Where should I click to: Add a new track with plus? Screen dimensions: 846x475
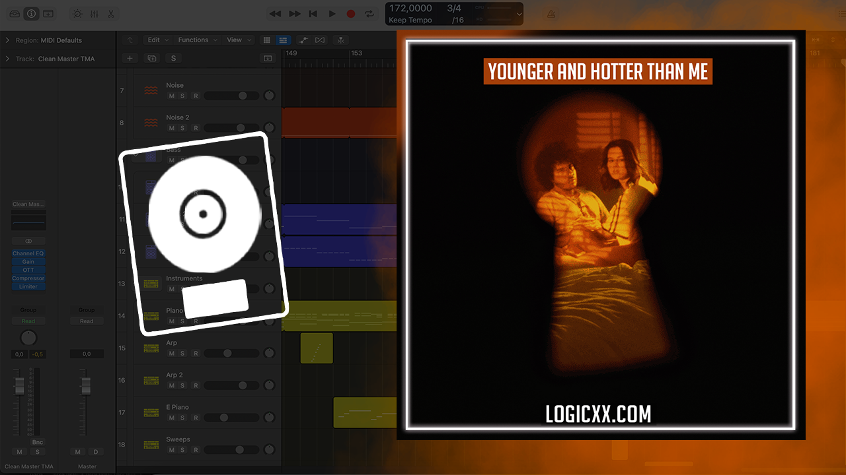click(130, 58)
